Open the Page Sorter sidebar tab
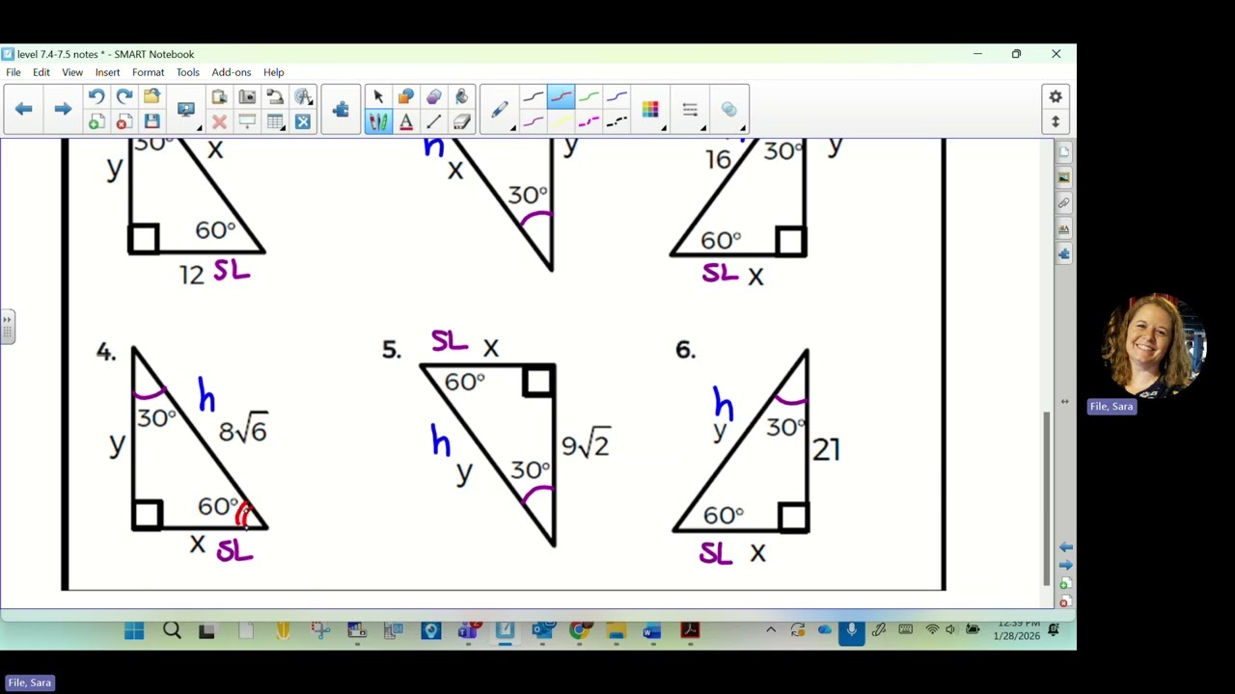 (1064, 152)
